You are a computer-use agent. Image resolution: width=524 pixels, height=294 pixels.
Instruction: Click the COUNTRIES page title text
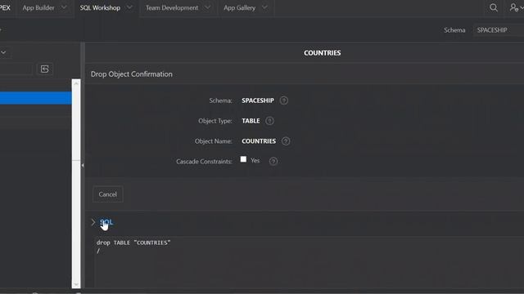click(322, 53)
